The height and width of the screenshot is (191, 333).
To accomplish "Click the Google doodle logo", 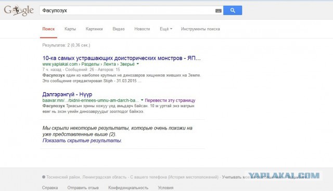I will [x=19, y=10].
